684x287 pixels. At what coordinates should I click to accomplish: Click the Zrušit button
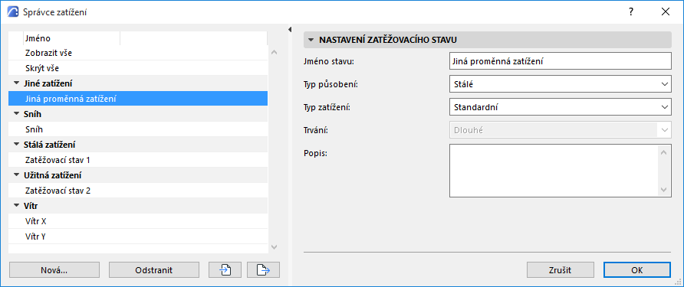click(560, 270)
